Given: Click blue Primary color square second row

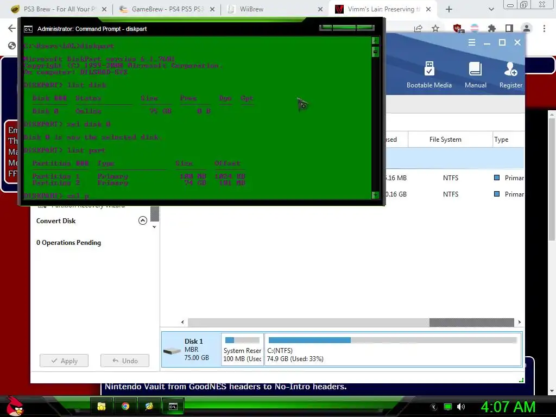Looking at the screenshot, I should click(497, 194).
